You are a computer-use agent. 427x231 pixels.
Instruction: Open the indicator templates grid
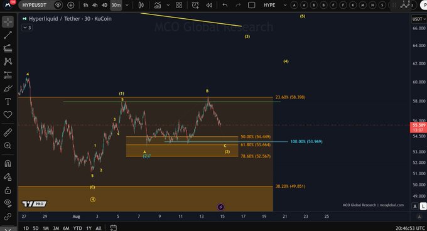click(x=179, y=5)
